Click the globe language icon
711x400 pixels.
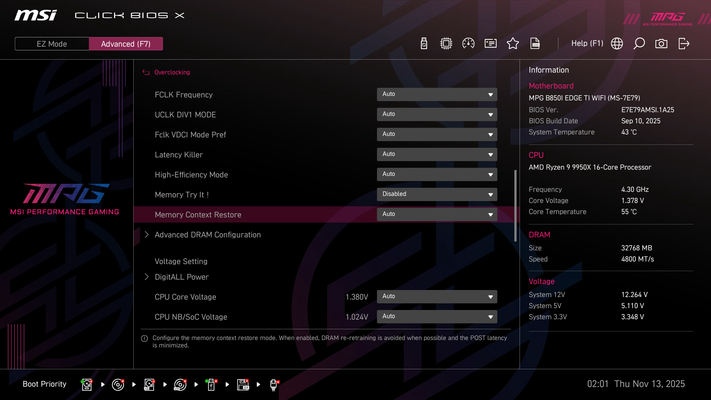coord(617,44)
